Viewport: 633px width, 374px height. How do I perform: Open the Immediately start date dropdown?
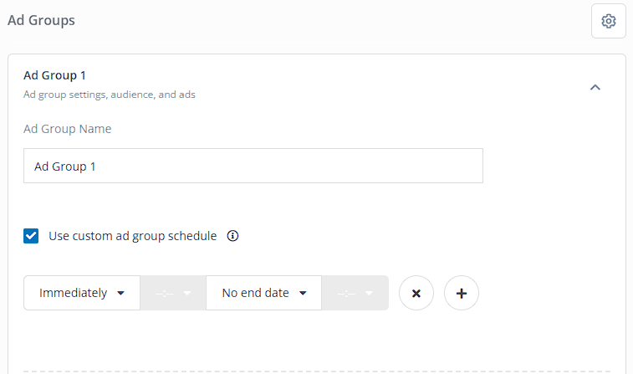coord(82,293)
